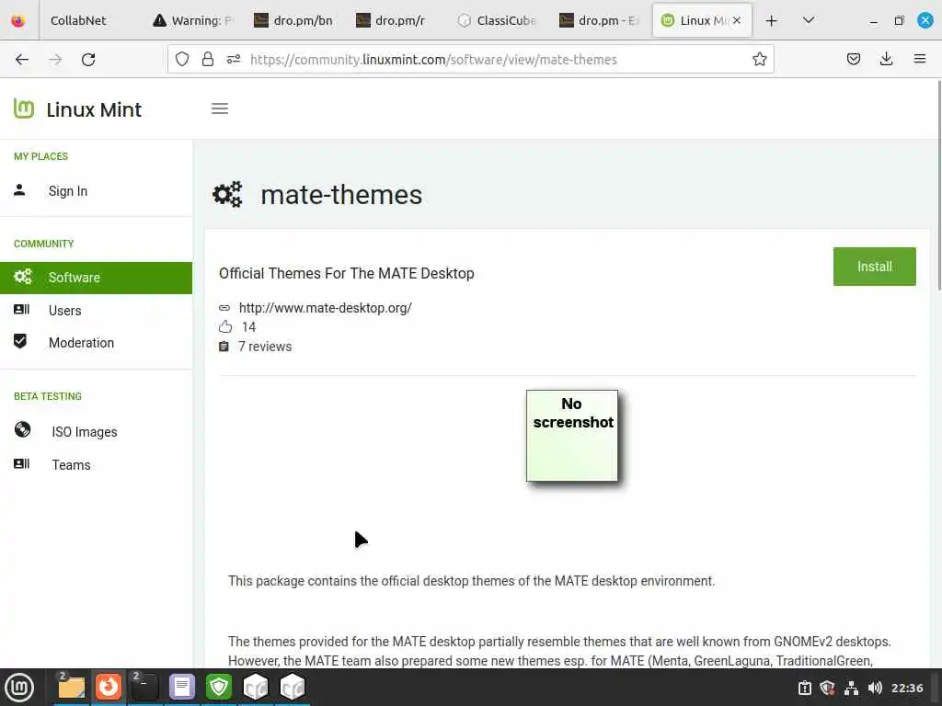Open the mate-desktop.org homepage link
The height and width of the screenshot is (706, 942).
click(x=325, y=308)
